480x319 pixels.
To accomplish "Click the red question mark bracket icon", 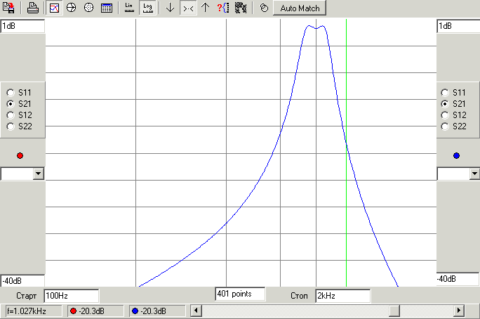I will (x=223, y=8).
